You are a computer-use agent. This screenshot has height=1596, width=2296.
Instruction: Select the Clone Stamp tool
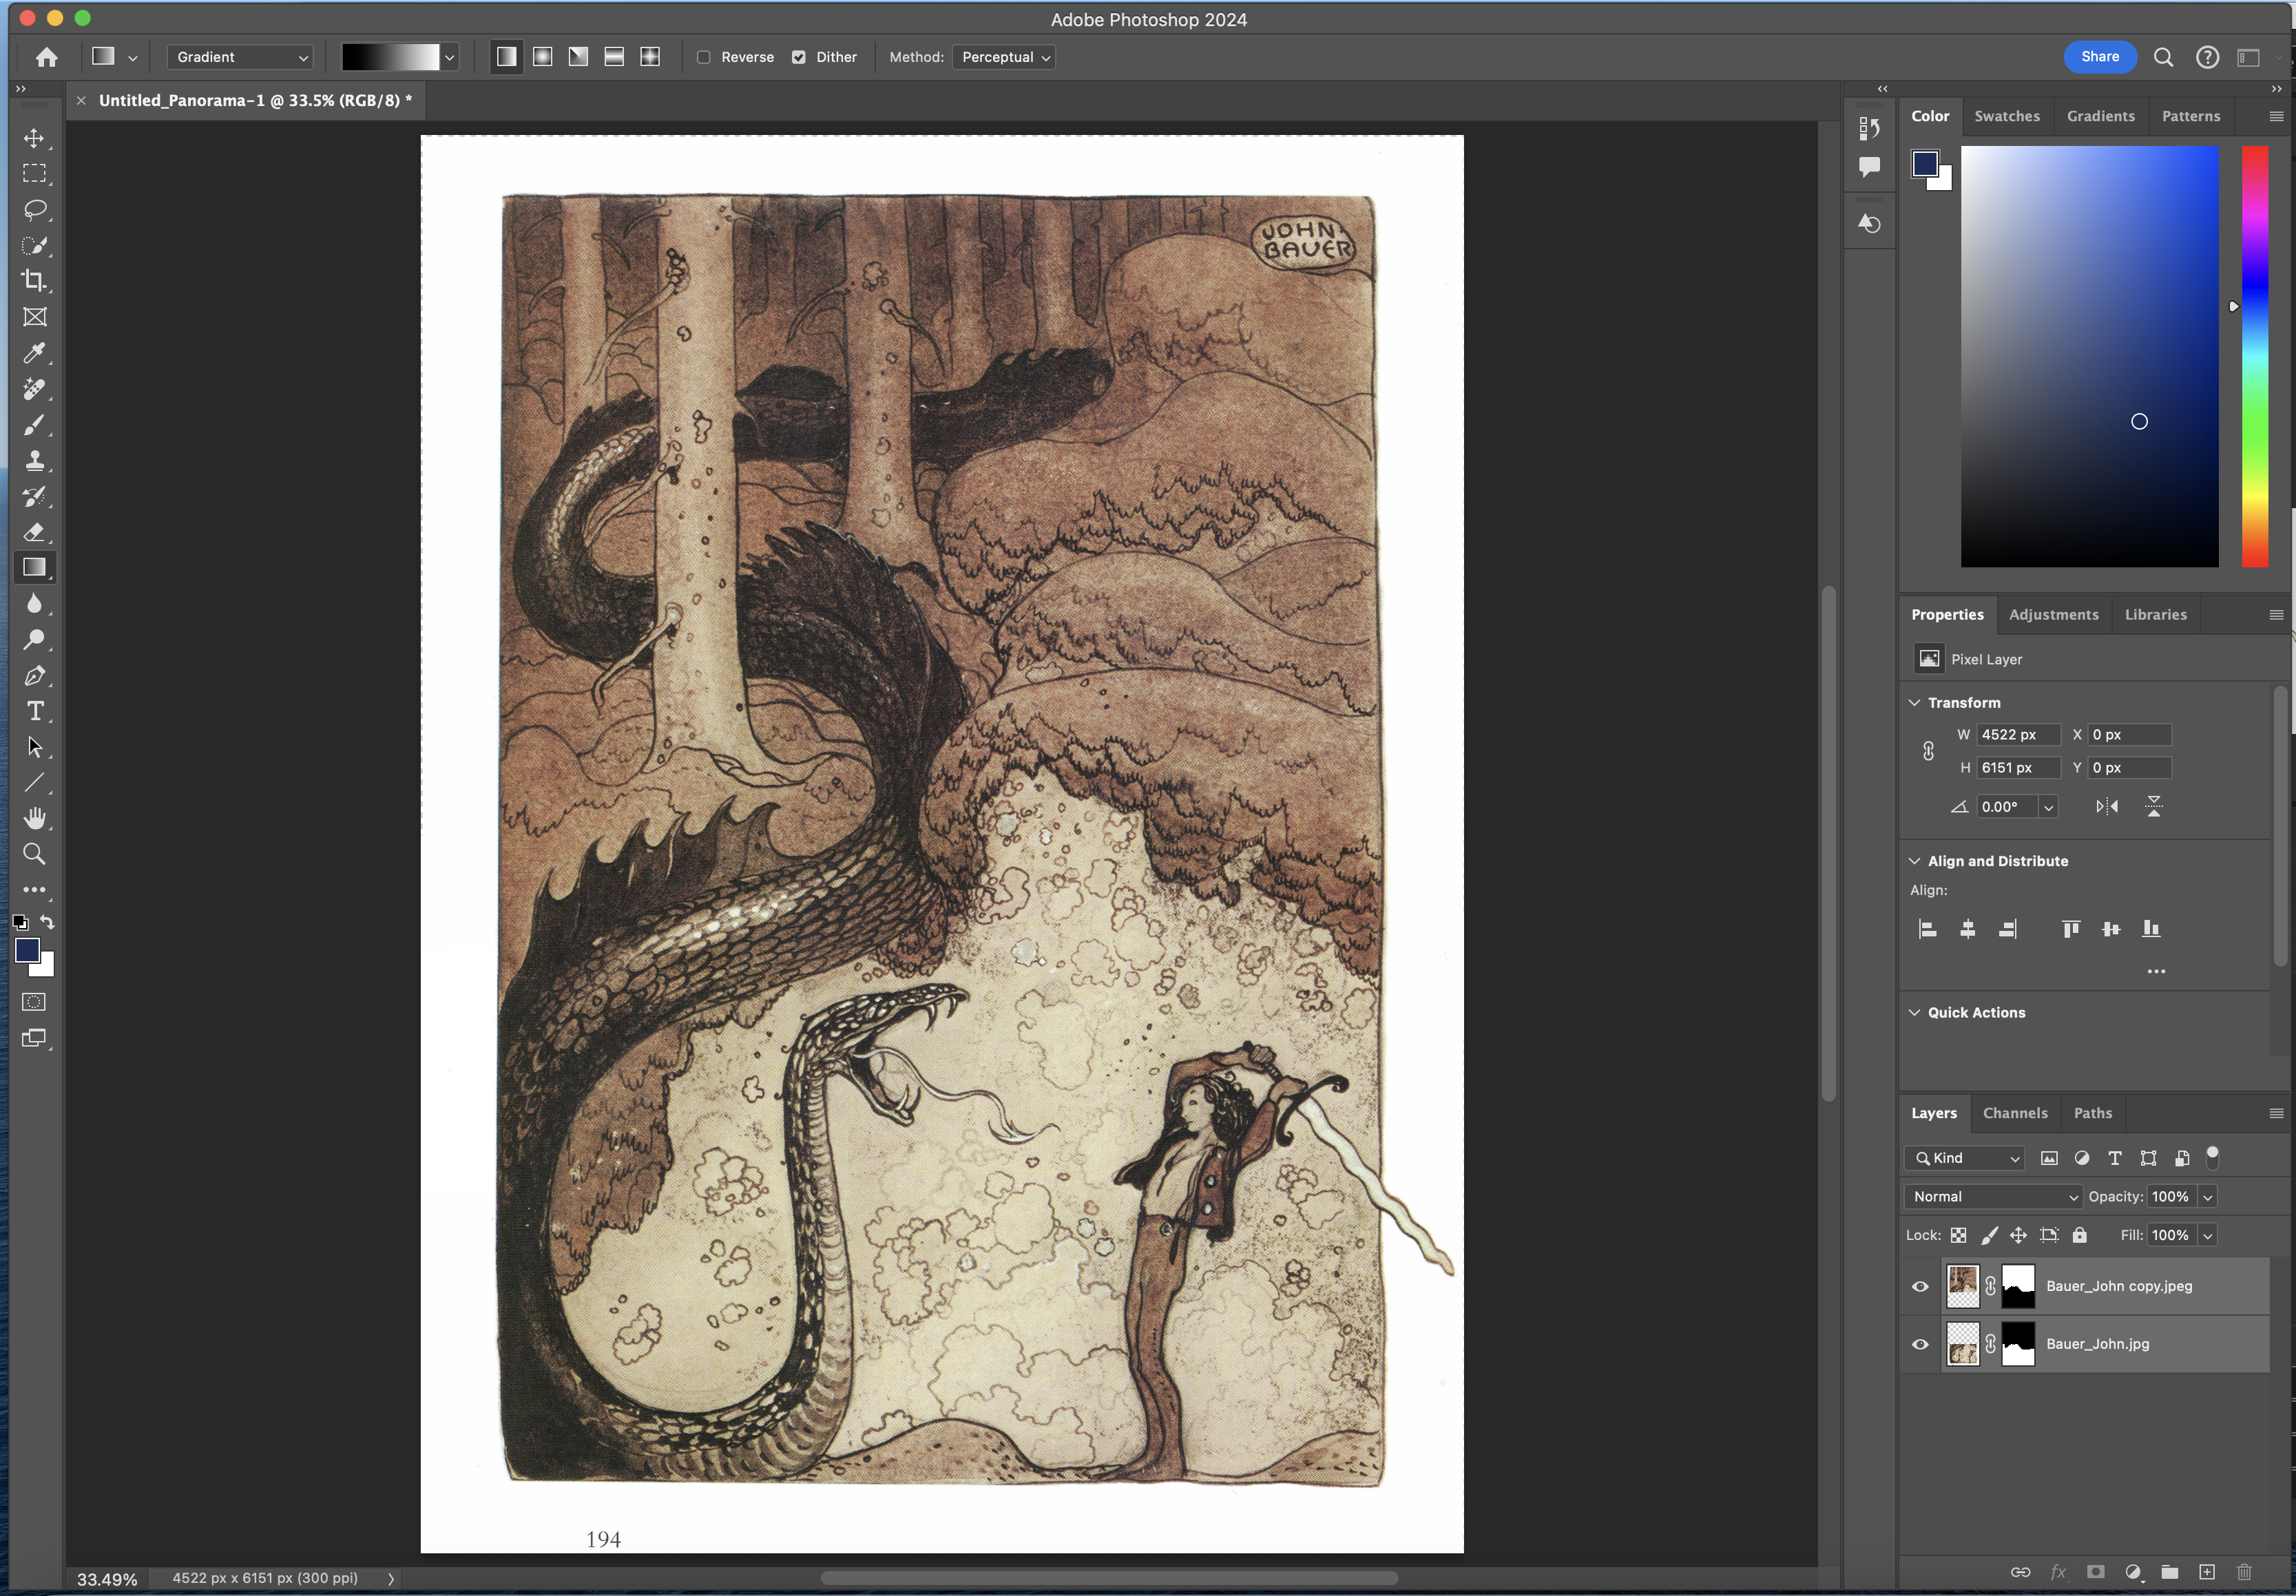(x=34, y=461)
